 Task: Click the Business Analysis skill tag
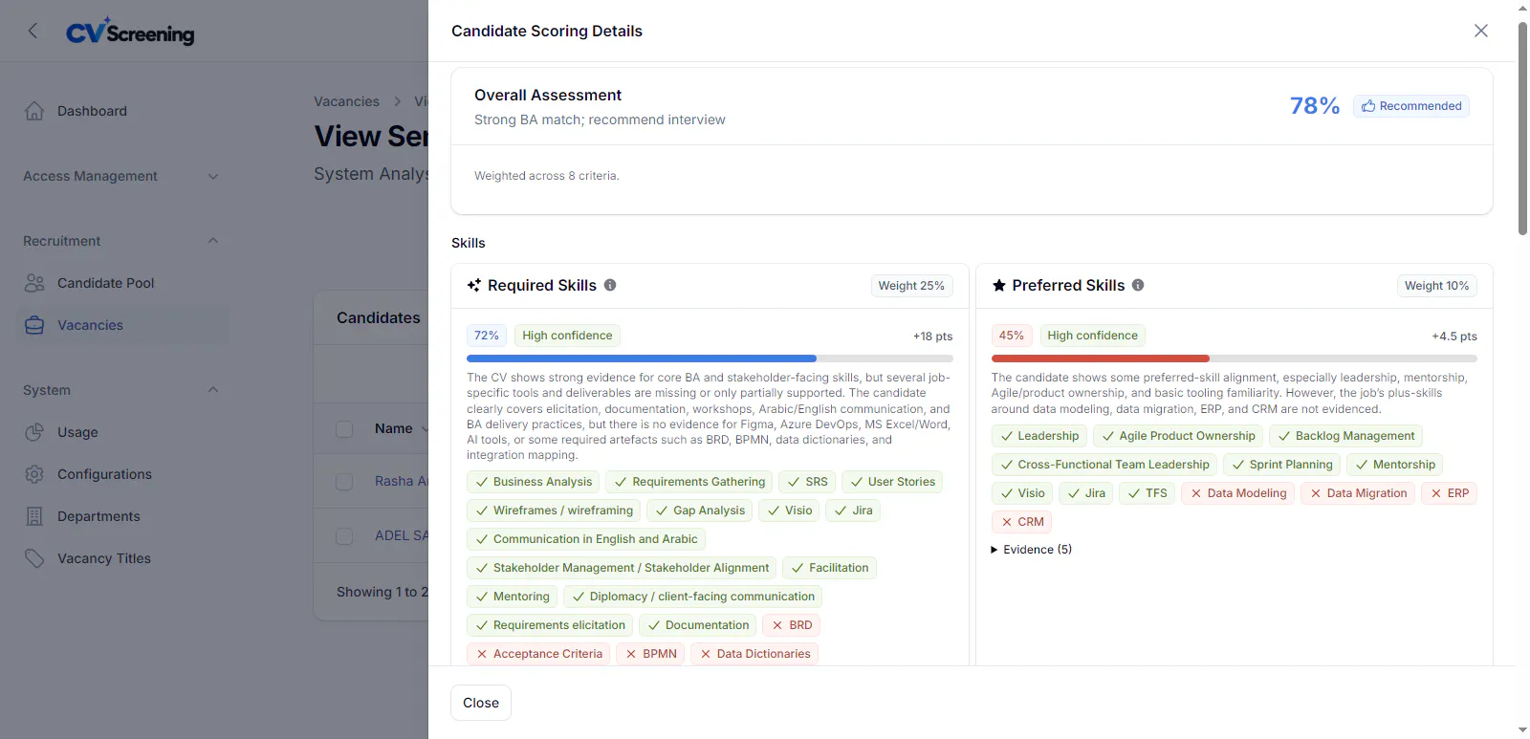[x=533, y=482]
